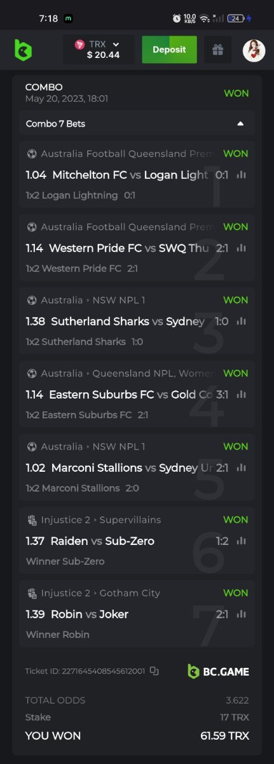
Task: Open the Injustice 2 Supervillains league label
Action: click(x=95, y=520)
